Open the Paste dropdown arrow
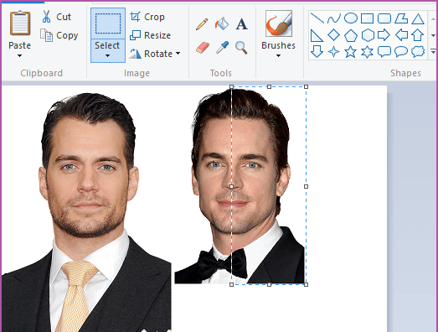 tap(19, 55)
